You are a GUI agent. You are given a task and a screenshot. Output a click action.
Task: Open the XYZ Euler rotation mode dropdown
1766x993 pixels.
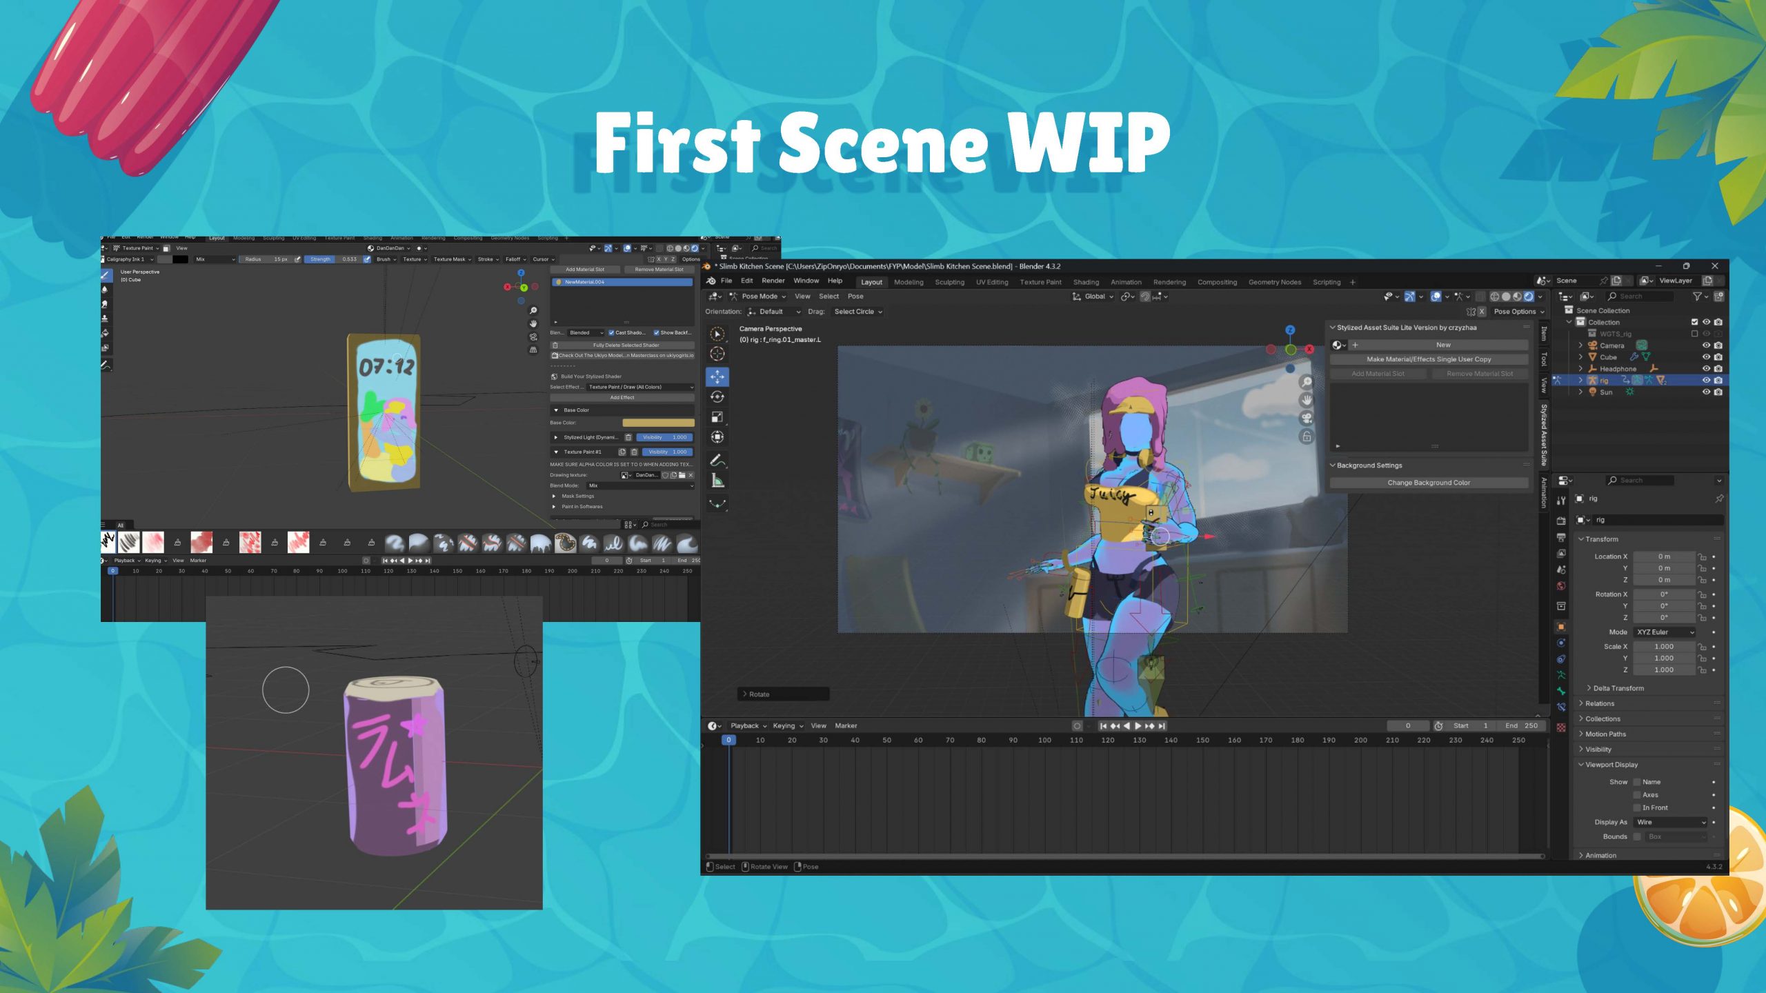tap(1664, 632)
